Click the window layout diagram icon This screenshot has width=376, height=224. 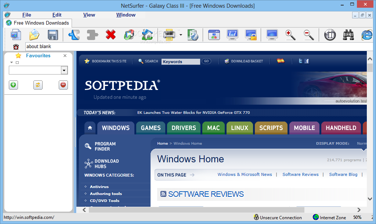tap(214, 35)
